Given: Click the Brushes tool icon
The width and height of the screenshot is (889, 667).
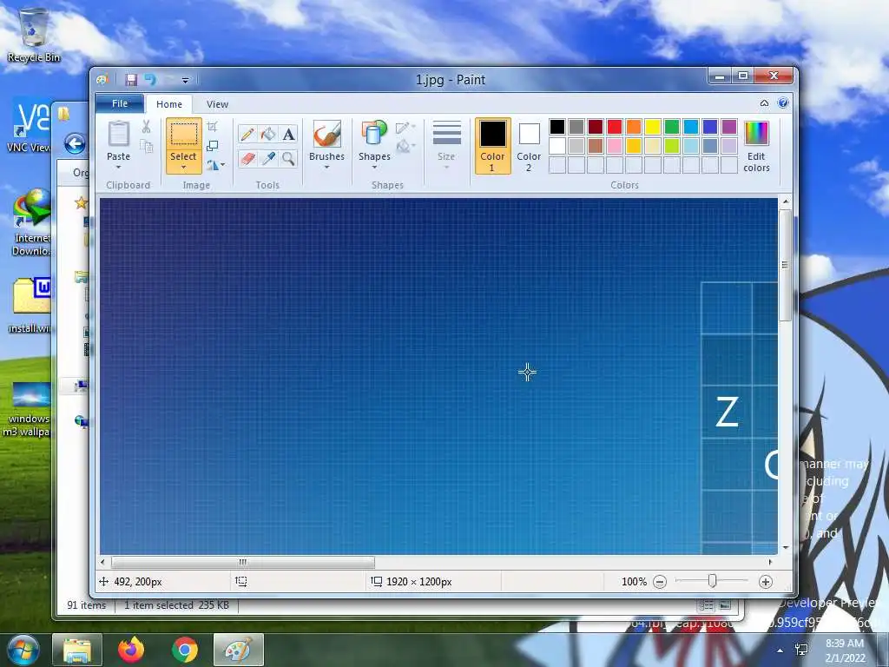Looking at the screenshot, I should point(326,135).
